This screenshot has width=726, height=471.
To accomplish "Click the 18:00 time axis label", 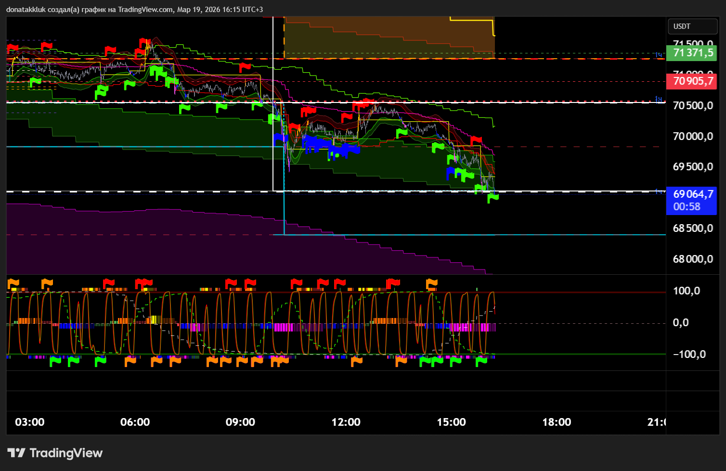I will 557,422.
